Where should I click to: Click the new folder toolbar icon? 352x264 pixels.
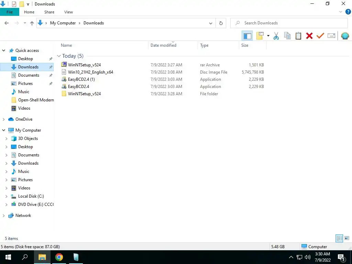(260, 36)
